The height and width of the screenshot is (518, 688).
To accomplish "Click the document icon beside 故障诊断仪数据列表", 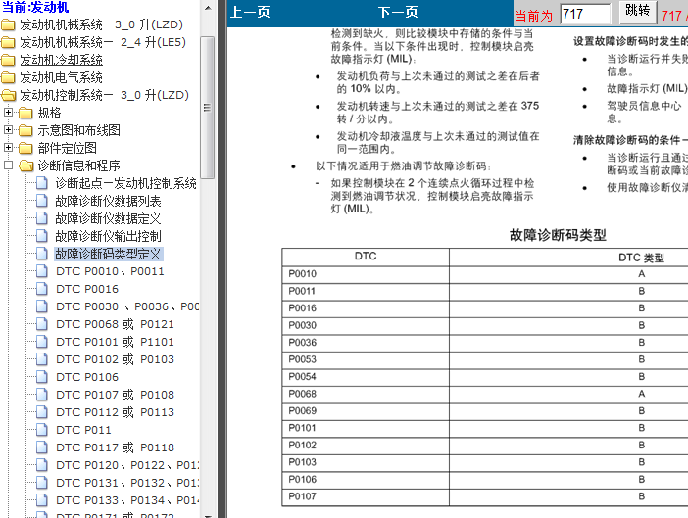I will pos(42,201).
